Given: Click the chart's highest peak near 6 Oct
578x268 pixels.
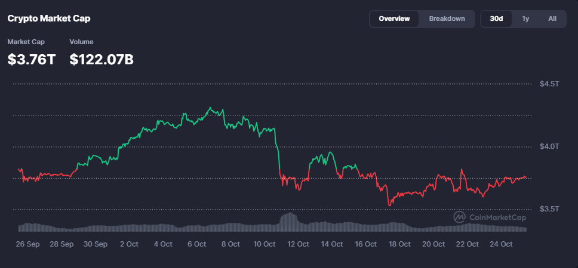Looking at the screenshot, I should pyautogui.click(x=210, y=108).
